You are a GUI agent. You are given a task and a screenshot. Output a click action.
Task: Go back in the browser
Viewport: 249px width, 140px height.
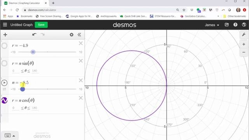tap(5, 10)
